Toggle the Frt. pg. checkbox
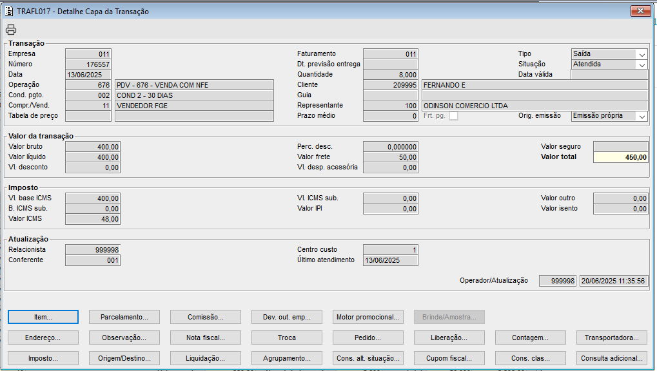 453,116
